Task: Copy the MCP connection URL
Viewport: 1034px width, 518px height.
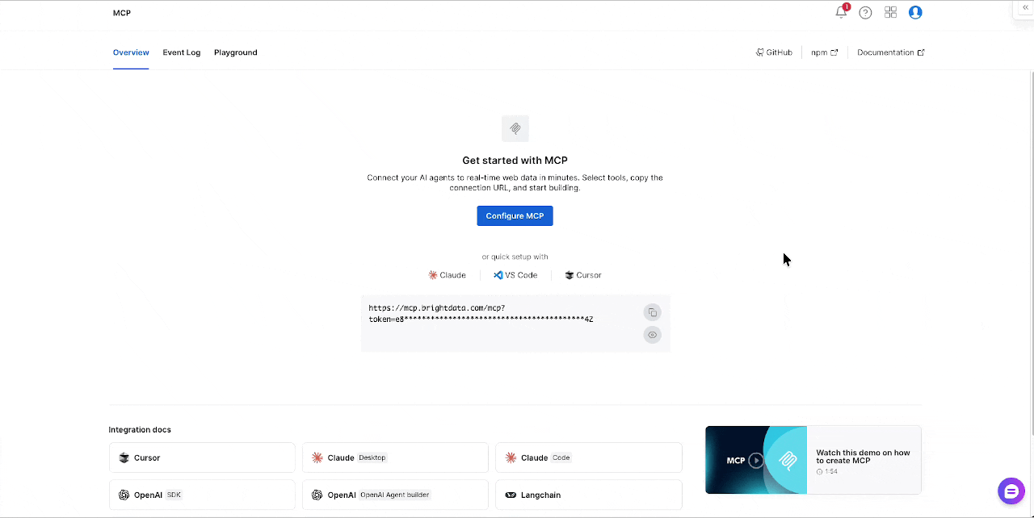Action: click(652, 312)
